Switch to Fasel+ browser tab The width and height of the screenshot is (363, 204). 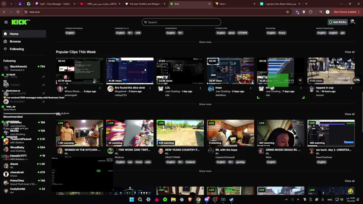pos(235,4)
